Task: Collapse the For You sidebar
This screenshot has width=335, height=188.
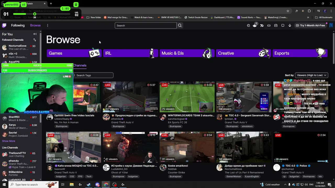Action: click(35, 34)
